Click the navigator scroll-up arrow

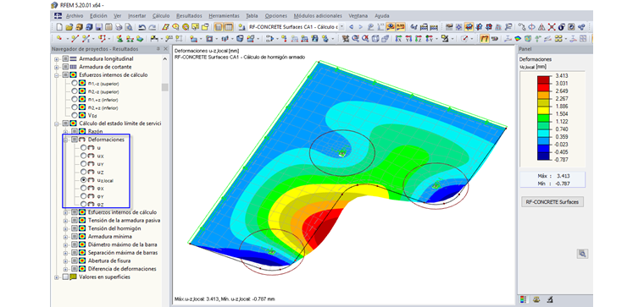coord(165,59)
